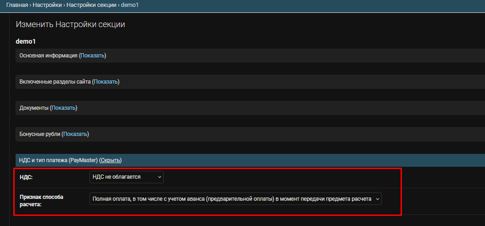Image resolution: width=485 pixels, height=226 pixels.
Task: Open the Полная оплата payment method dropdown
Action: [235, 199]
